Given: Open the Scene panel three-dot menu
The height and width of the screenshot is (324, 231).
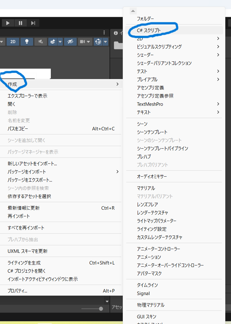Looking at the screenshot, I should [x=104, y=32].
